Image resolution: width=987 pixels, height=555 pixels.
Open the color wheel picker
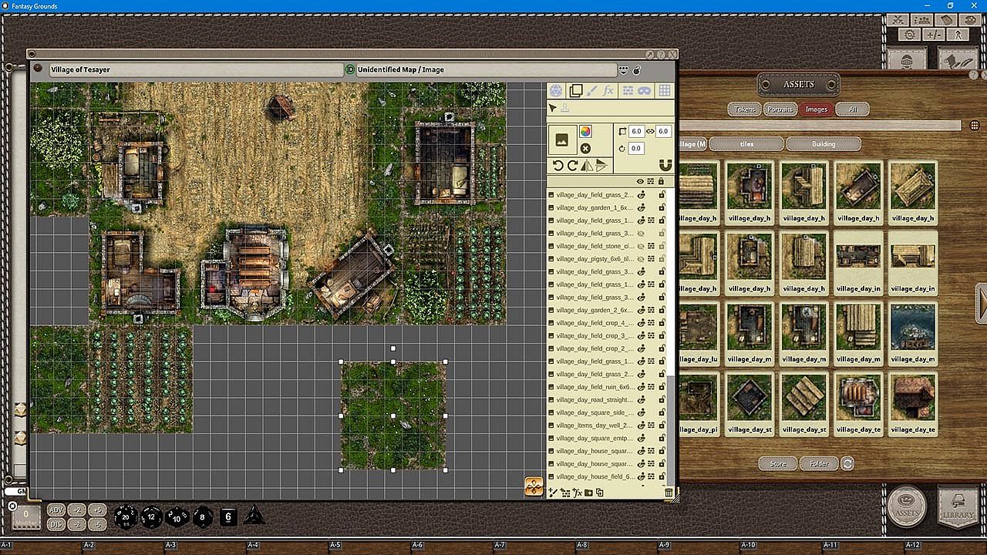pyautogui.click(x=585, y=132)
